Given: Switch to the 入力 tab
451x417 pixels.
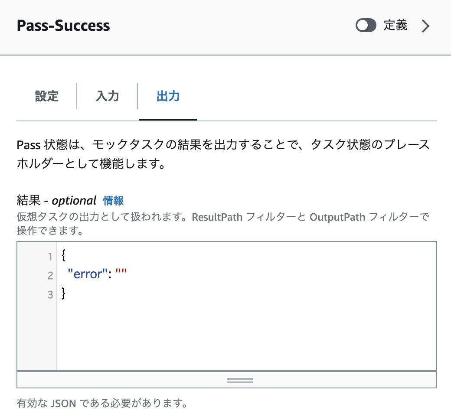Looking at the screenshot, I should pos(107,96).
